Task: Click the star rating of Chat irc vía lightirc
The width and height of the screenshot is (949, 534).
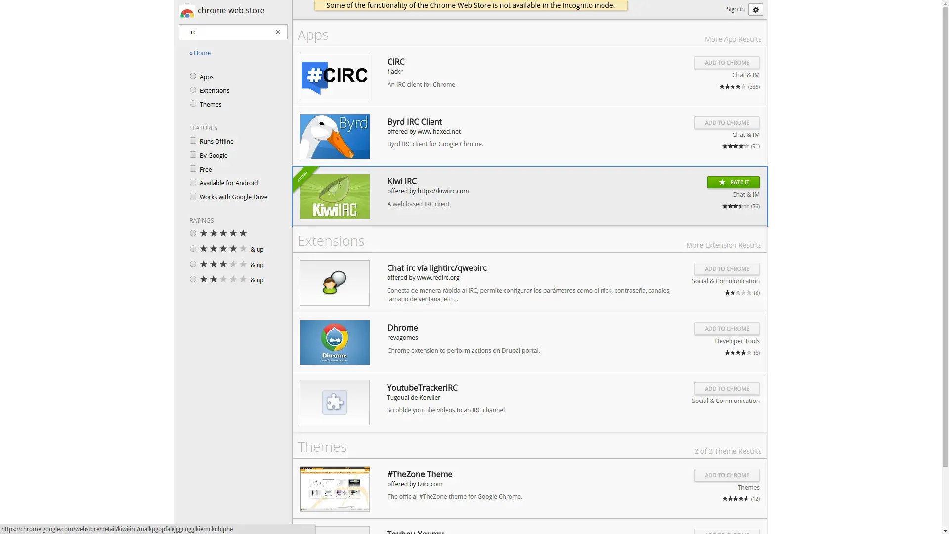Action: pyautogui.click(x=738, y=293)
